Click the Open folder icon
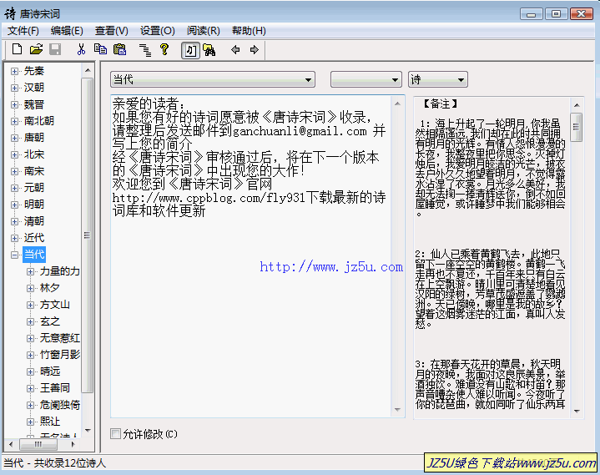This screenshot has height=475, width=600. tap(36, 50)
